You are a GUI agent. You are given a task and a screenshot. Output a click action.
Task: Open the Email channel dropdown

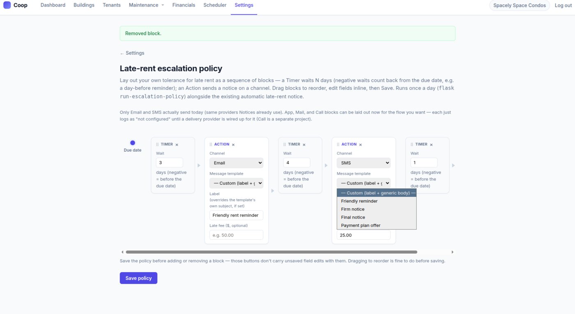pos(236,163)
